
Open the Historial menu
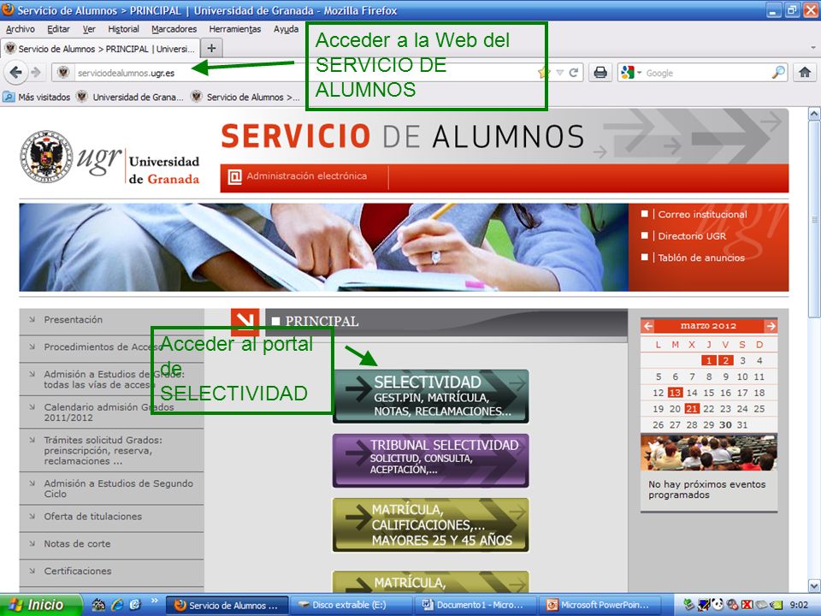coord(123,29)
